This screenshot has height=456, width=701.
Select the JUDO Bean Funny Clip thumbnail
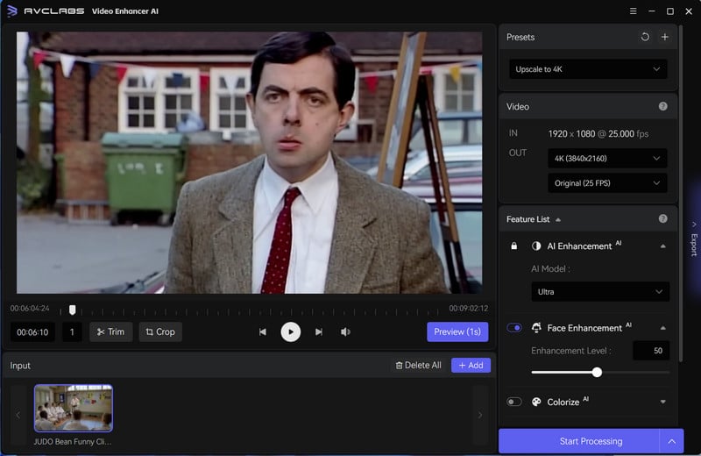(74, 408)
